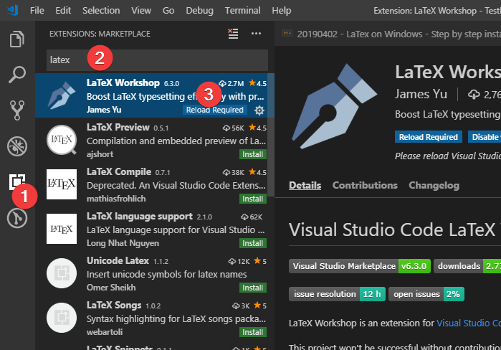
Task: Click the issue resolution 12 h badge
Action: [x=337, y=294]
